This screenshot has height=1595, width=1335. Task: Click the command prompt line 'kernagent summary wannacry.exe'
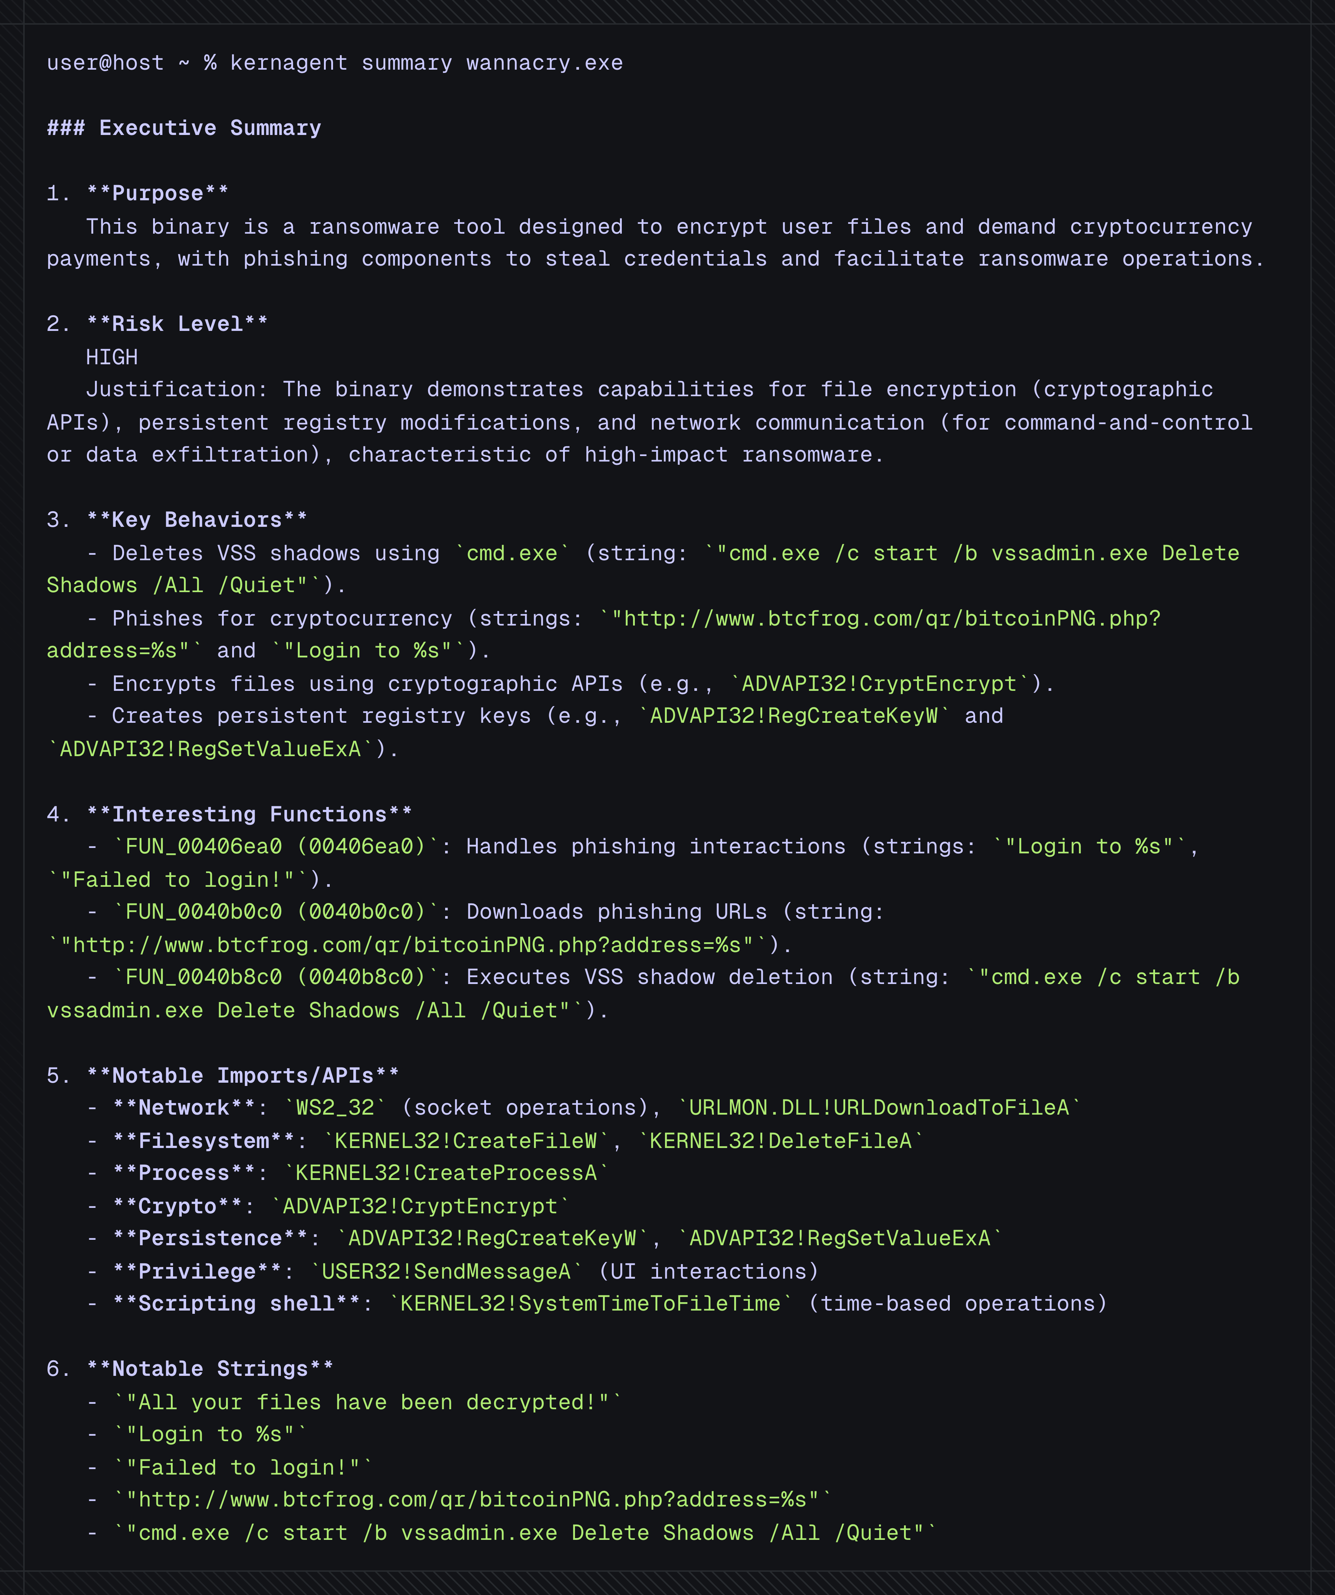[x=426, y=63]
